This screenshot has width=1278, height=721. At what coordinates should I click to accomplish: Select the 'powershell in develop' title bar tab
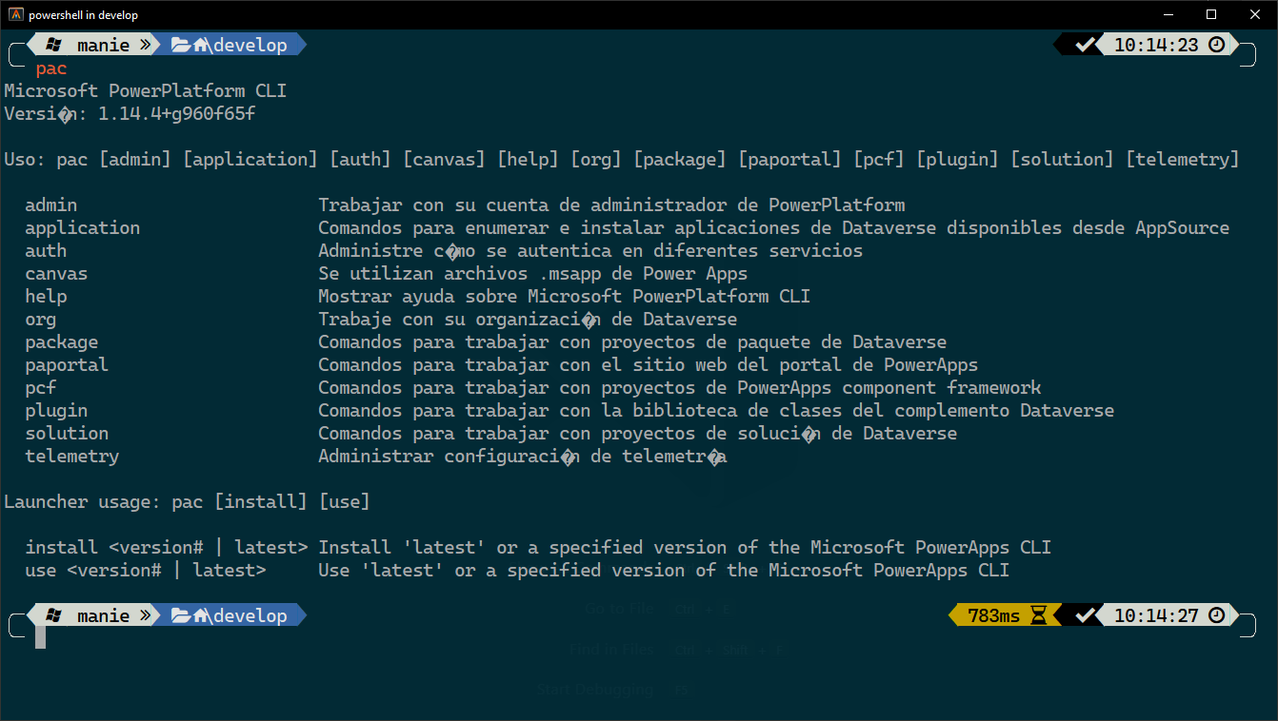(84, 14)
